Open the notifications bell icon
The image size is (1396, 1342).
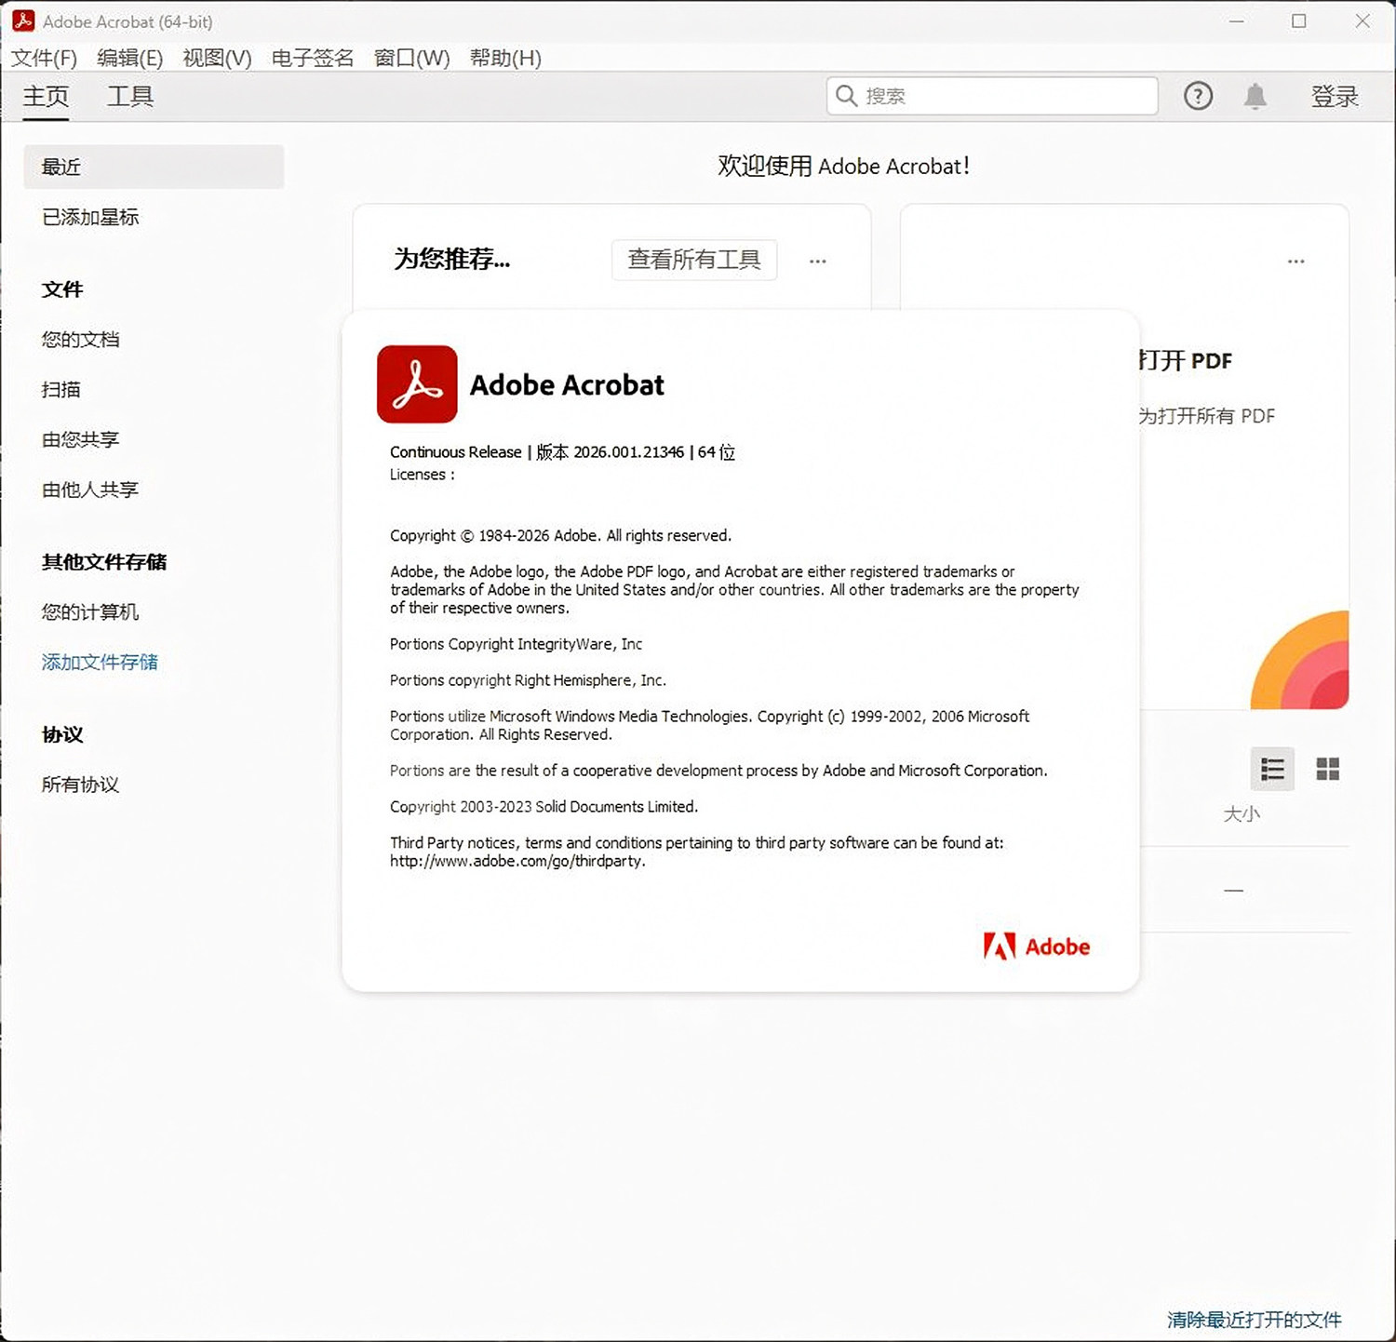[x=1255, y=96]
